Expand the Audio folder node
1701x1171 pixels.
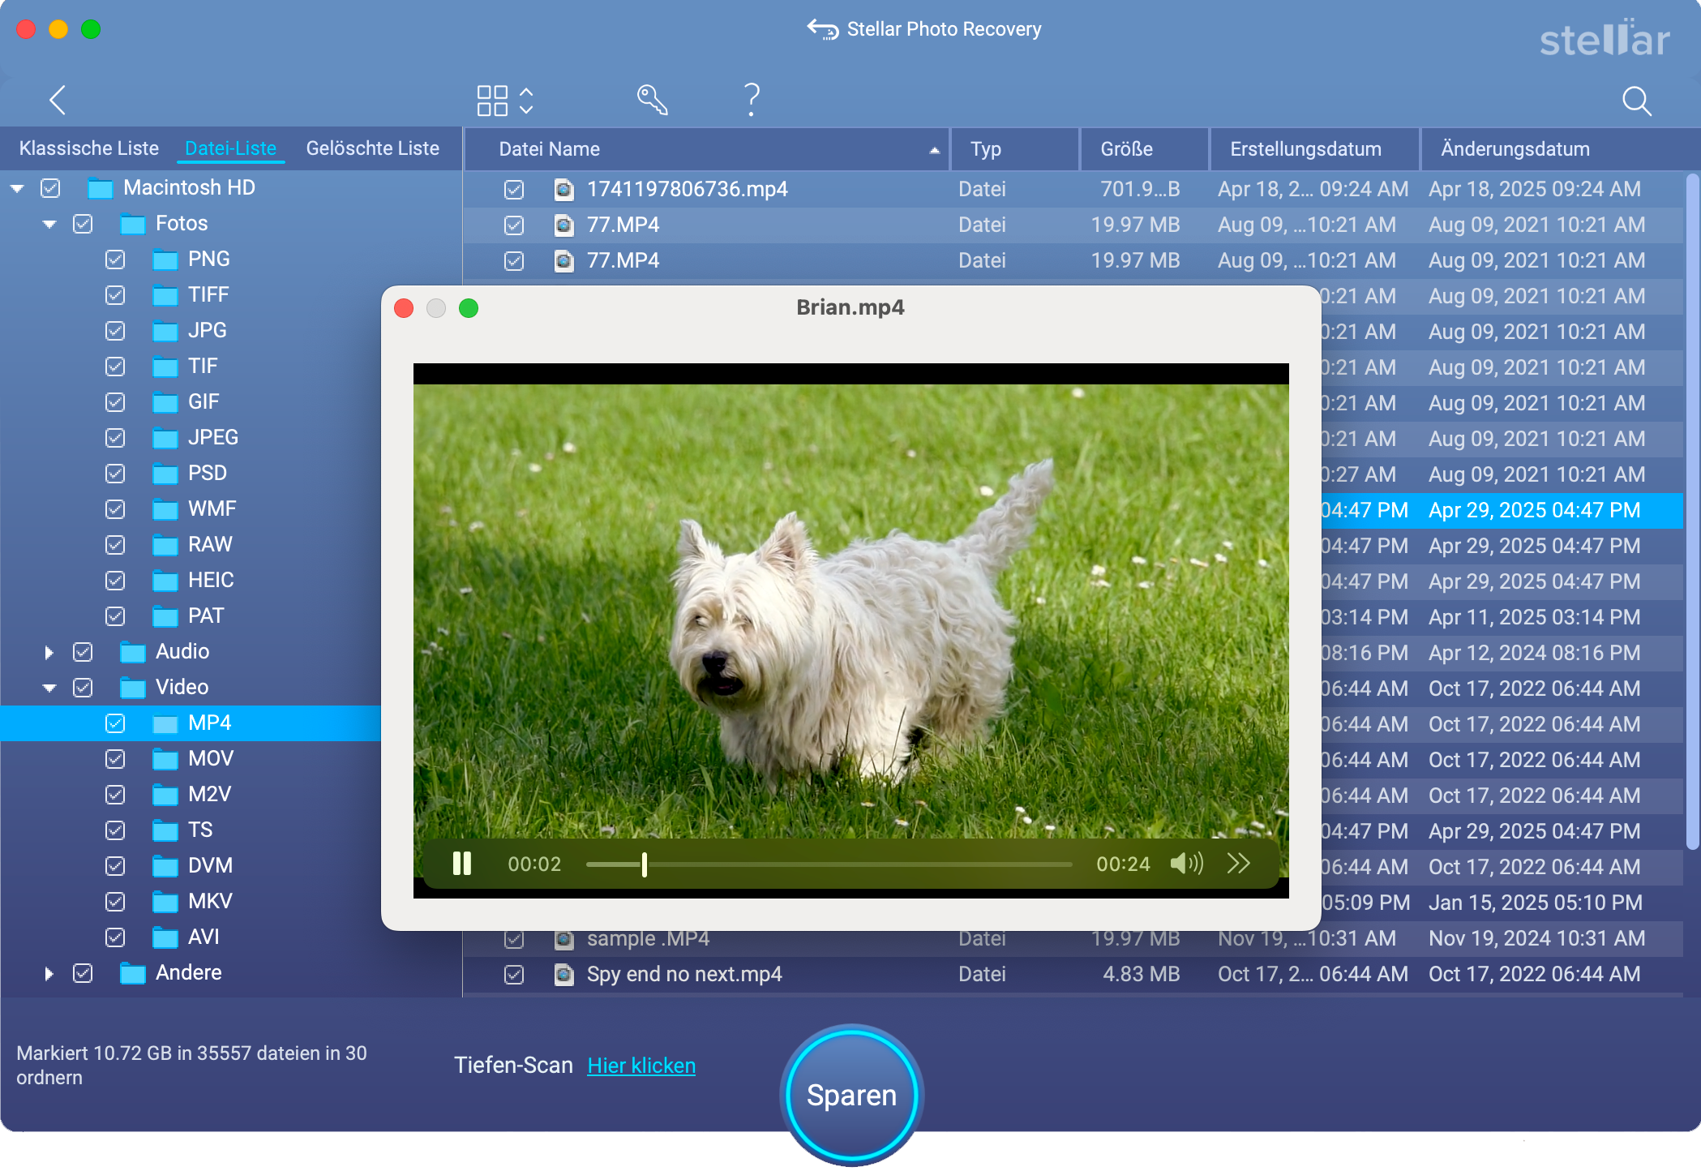pos(49,652)
